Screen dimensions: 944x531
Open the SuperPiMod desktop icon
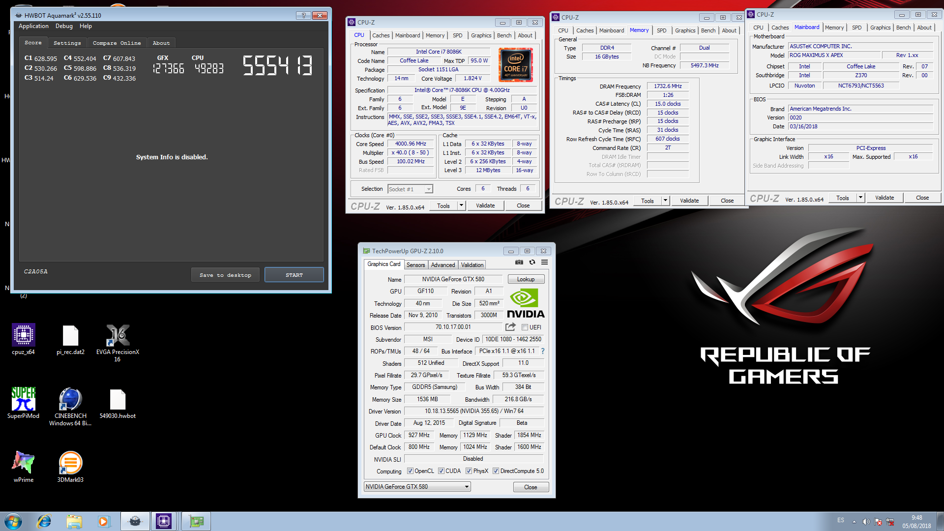pyautogui.click(x=23, y=403)
